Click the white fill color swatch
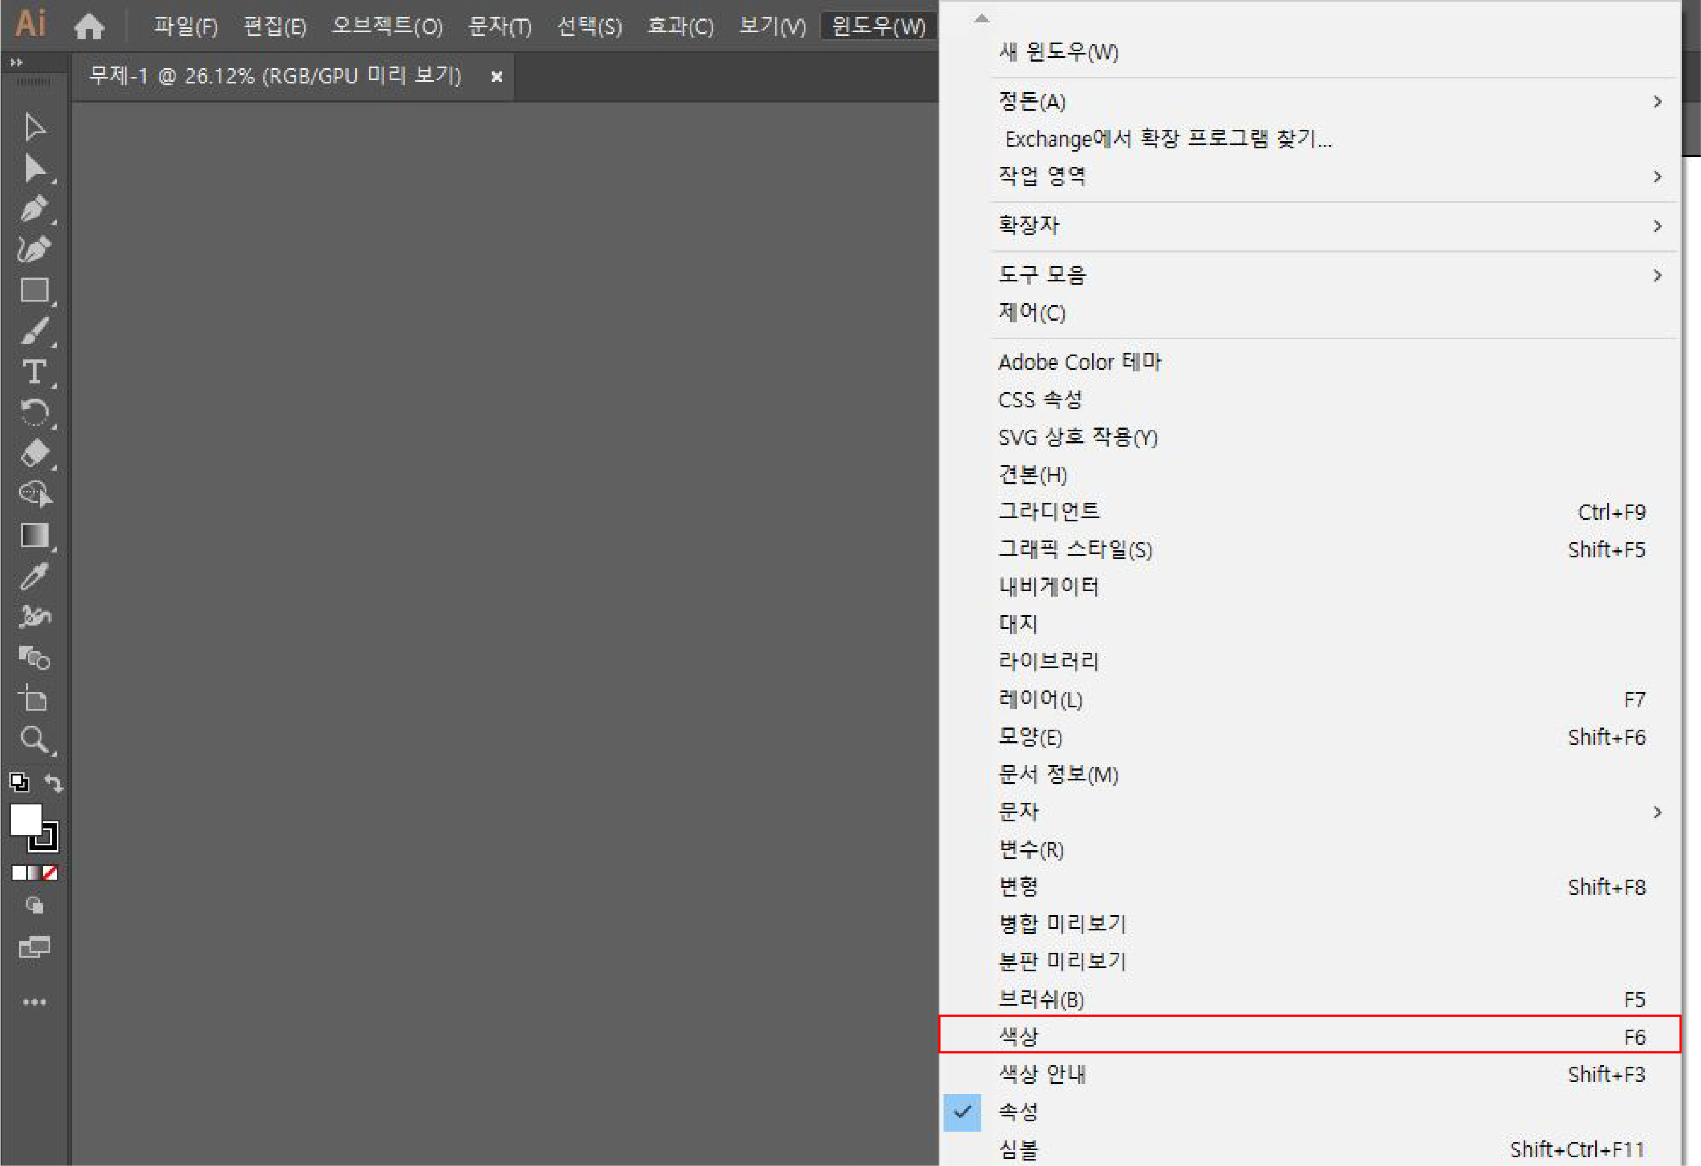 coord(25,819)
